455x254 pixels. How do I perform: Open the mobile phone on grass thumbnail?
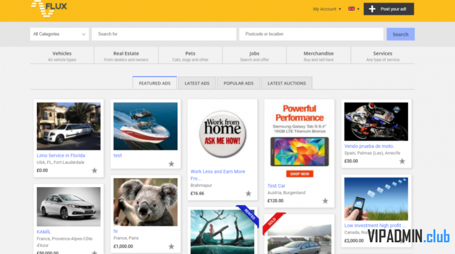376,199
